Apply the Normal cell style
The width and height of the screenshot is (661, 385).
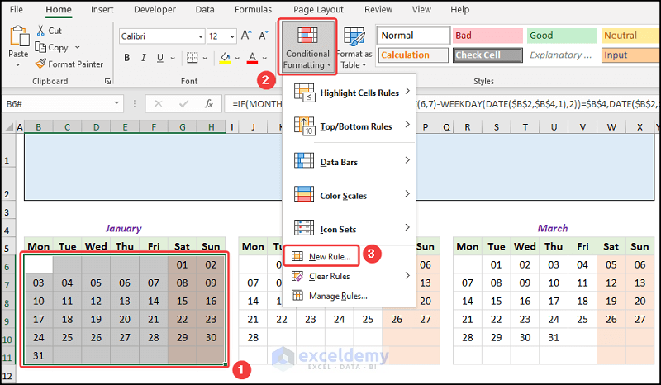(x=413, y=36)
